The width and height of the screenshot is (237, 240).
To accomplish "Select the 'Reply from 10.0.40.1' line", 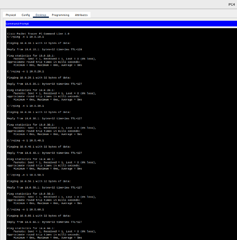I will pos(44,153).
